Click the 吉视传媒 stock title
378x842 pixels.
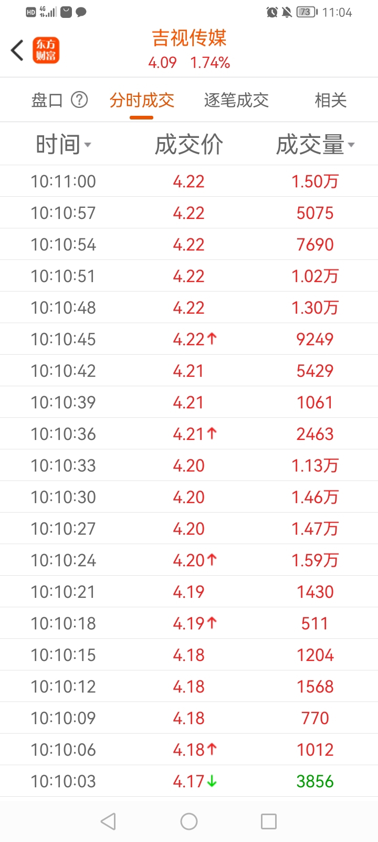pyautogui.click(x=189, y=38)
